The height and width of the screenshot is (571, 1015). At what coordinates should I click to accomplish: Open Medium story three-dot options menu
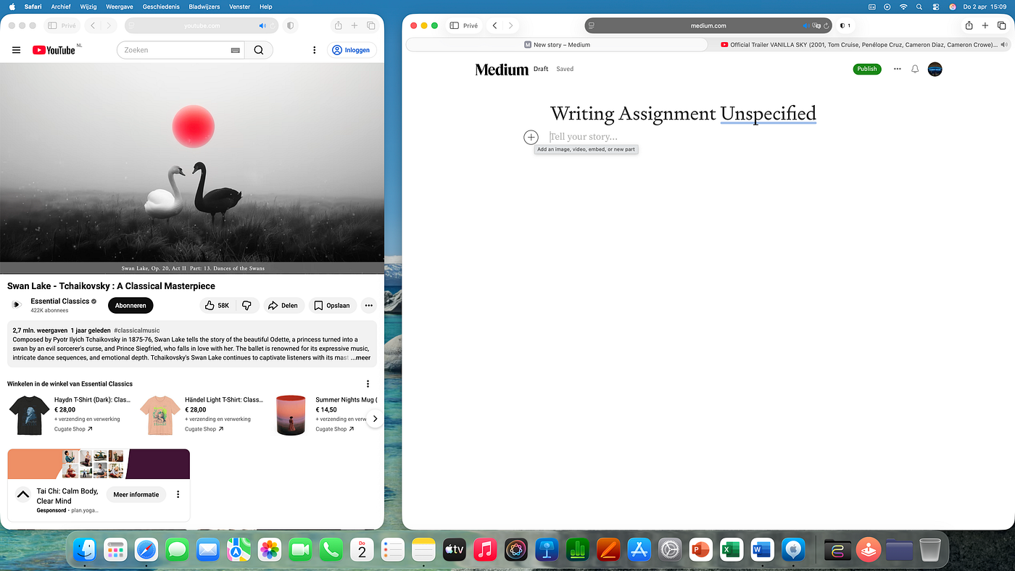click(898, 69)
